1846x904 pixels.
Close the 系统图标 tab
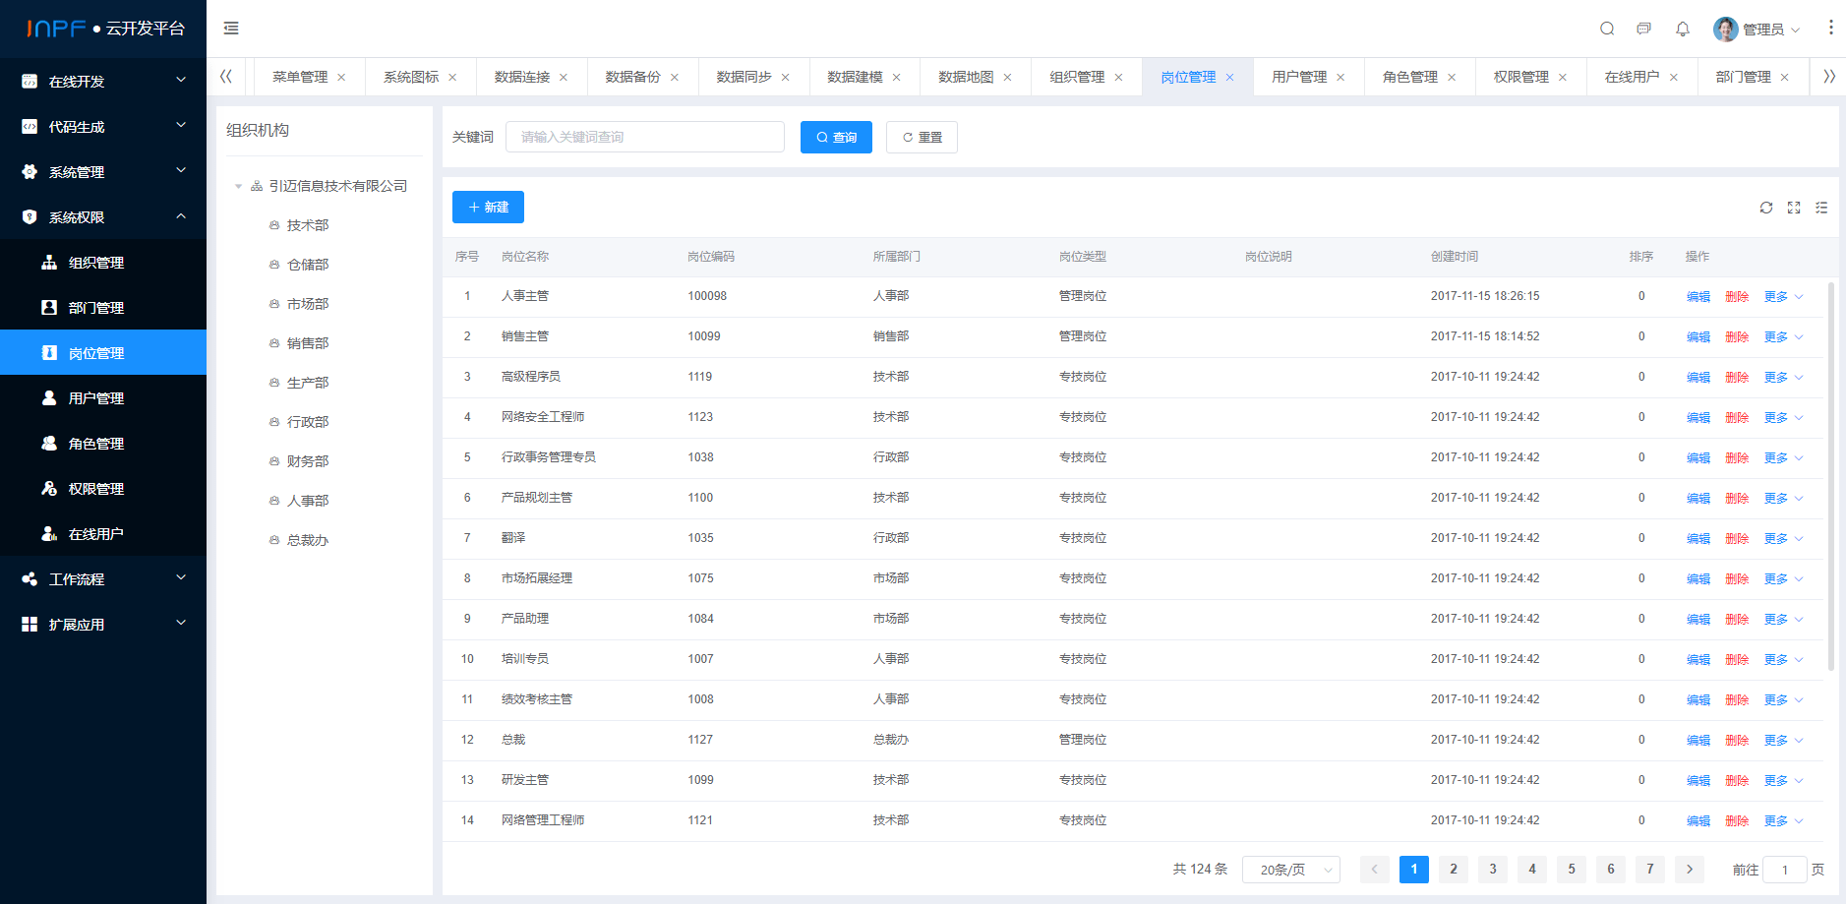tap(452, 77)
